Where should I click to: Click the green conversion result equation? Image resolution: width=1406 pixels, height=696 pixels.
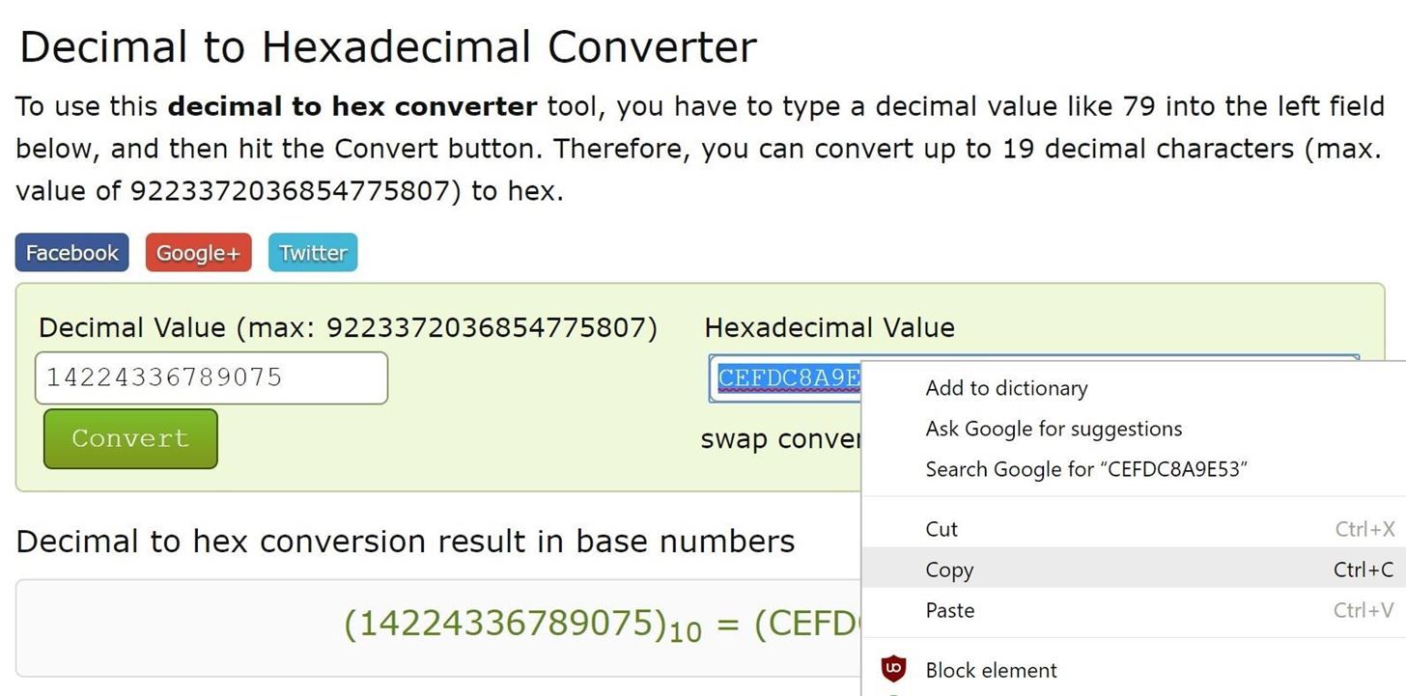pyautogui.click(x=601, y=626)
